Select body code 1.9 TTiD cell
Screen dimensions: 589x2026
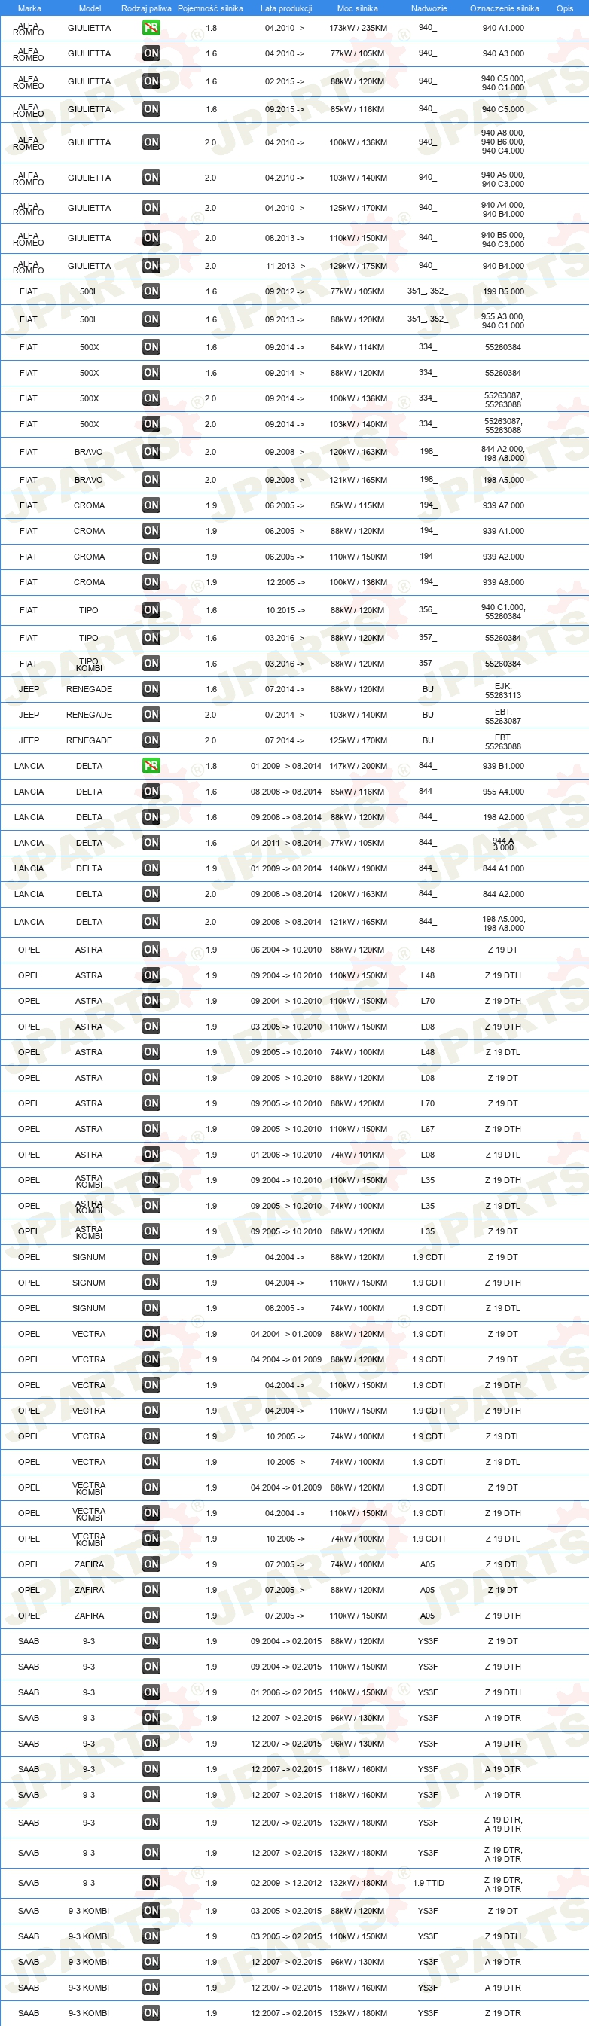(x=429, y=1883)
